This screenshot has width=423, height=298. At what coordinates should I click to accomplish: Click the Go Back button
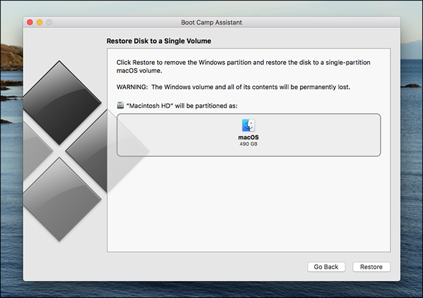tap(326, 267)
